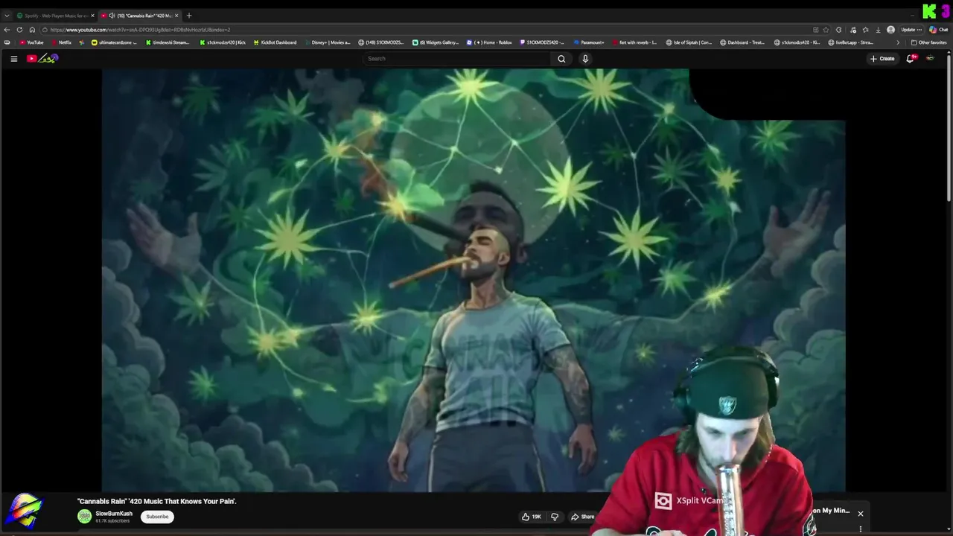This screenshot has height=536, width=953.
Task: Open the Netflix bookmark
Action: (61, 42)
